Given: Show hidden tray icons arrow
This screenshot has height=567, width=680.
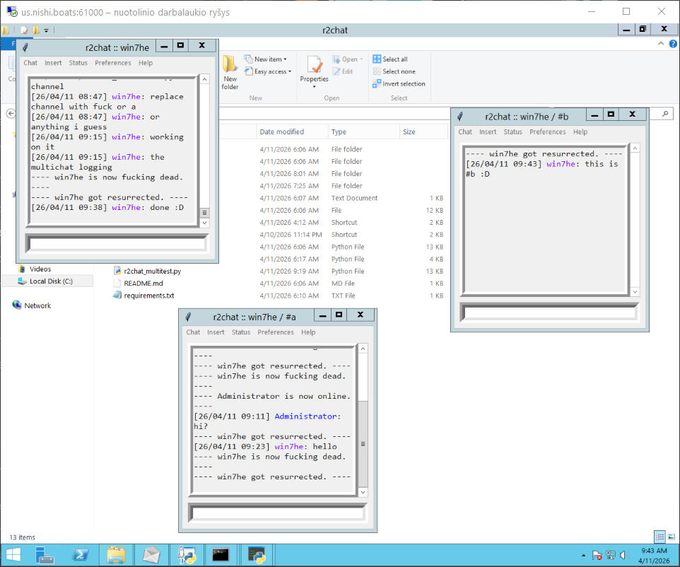Looking at the screenshot, I should point(583,555).
